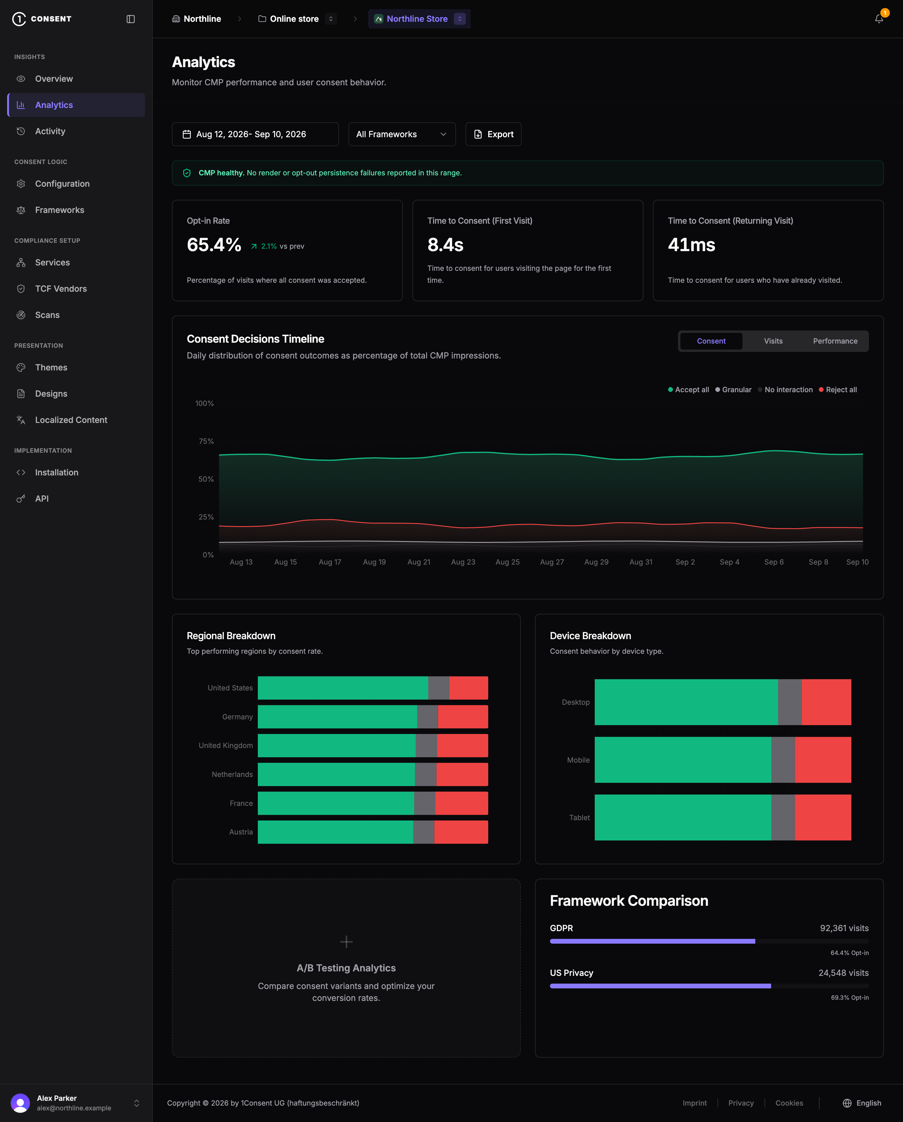This screenshot has height=1122, width=903.
Task: Click the Installation code brackets icon
Action: tap(21, 472)
